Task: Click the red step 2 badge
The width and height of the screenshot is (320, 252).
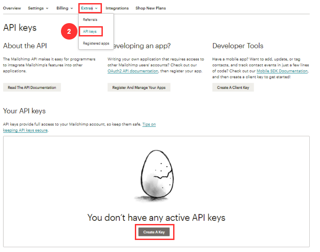Action: coord(69,32)
